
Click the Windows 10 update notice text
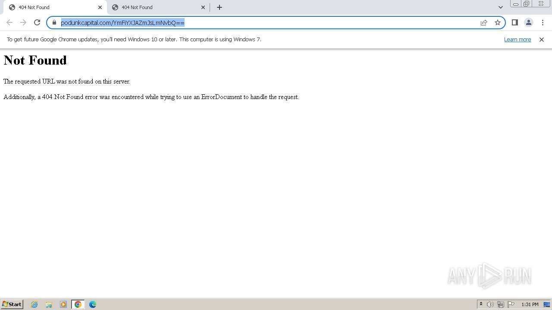(x=134, y=39)
